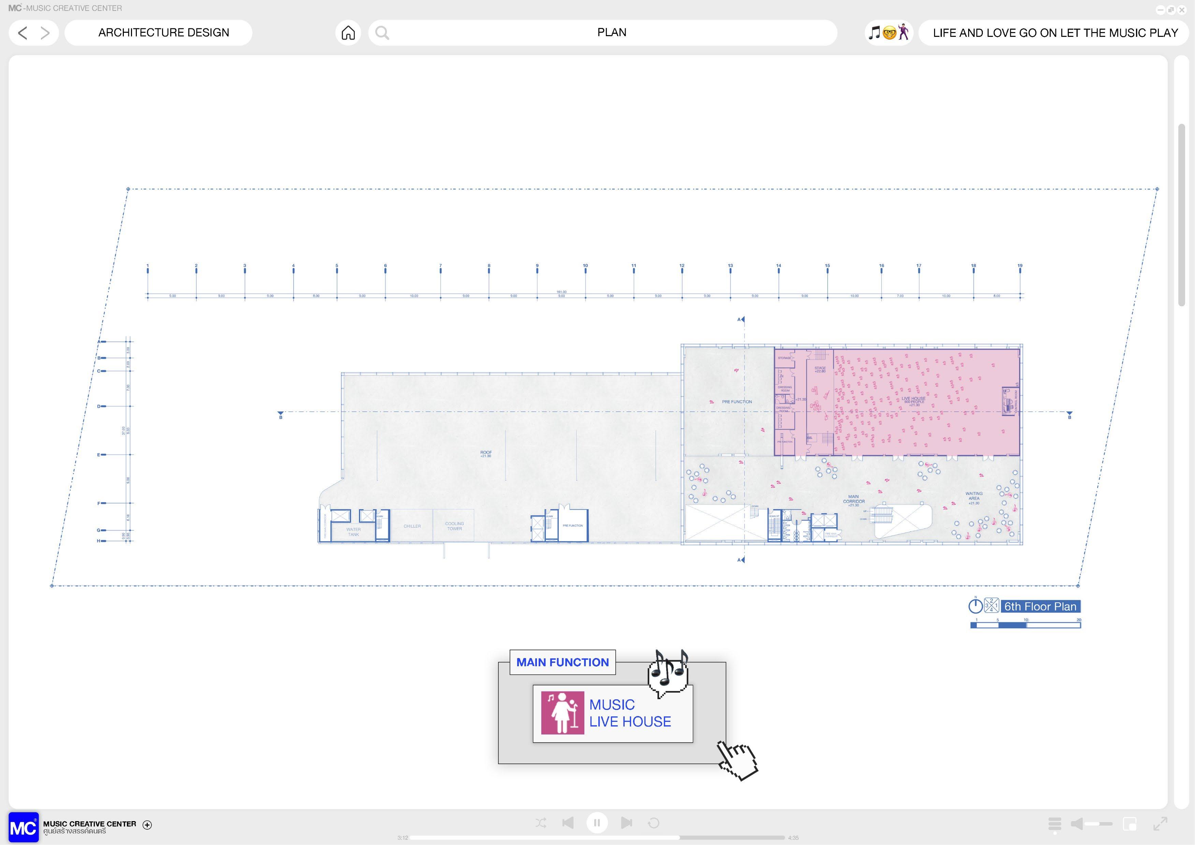Image resolution: width=1195 pixels, height=845 pixels.
Task: Open picture-in-picture mini player icon
Action: [x=1130, y=824]
